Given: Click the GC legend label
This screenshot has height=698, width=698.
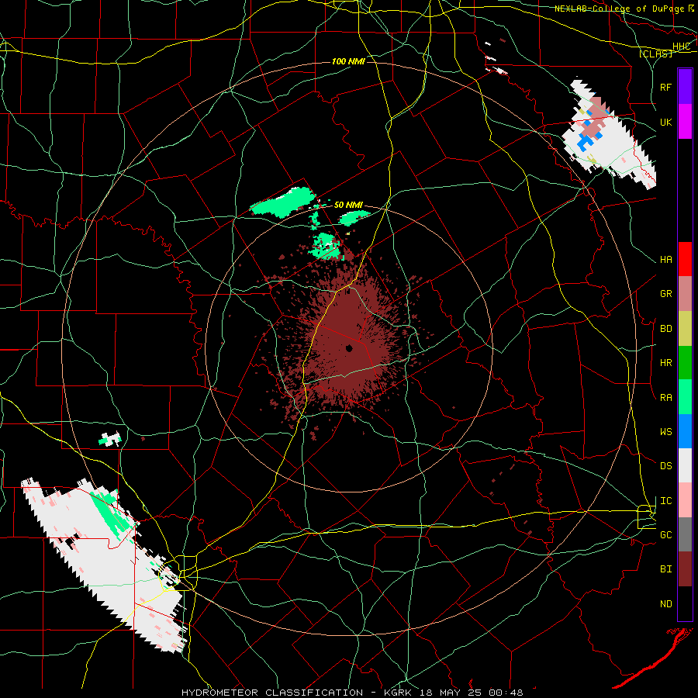Looking at the screenshot, I should tap(665, 535).
